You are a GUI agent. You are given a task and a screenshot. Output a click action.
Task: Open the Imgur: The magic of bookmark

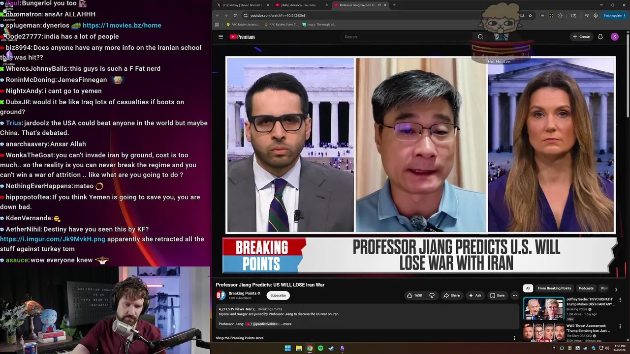point(318,24)
